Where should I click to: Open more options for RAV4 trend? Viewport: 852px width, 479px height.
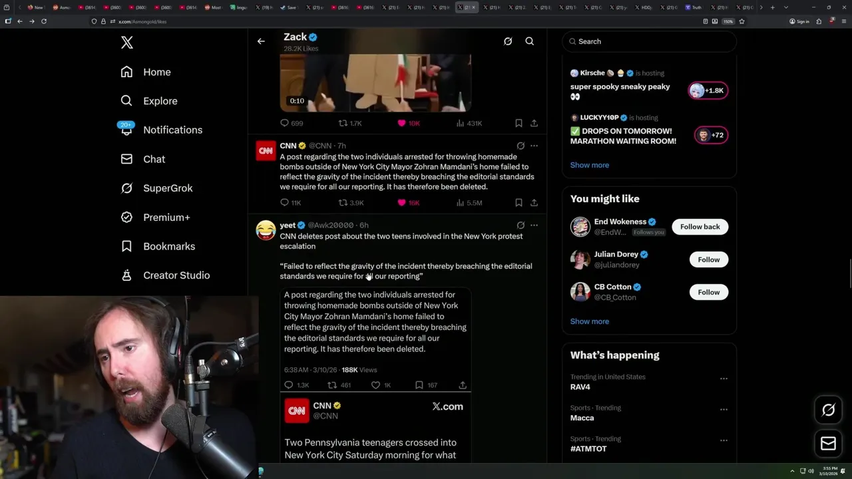click(x=724, y=379)
